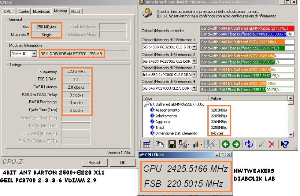Screen dimensions: 300x196
Task: Click the magnifier icon beside Int Buffered aEMMX/aSSE
Action: pos(147,104)
